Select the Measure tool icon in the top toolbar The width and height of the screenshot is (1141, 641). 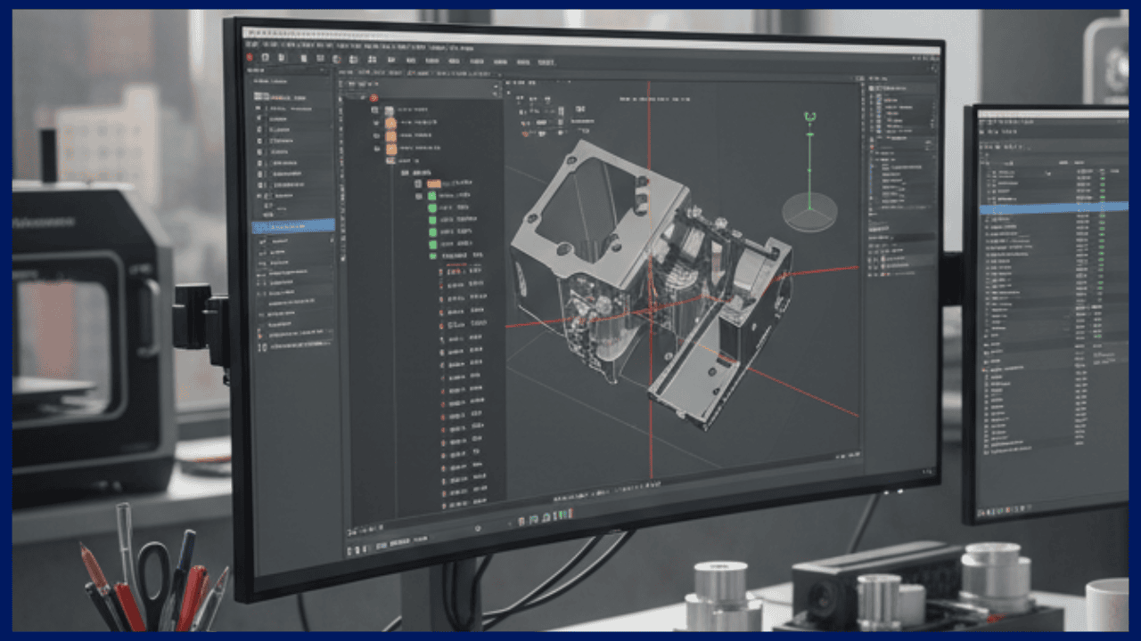click(357, 60)
